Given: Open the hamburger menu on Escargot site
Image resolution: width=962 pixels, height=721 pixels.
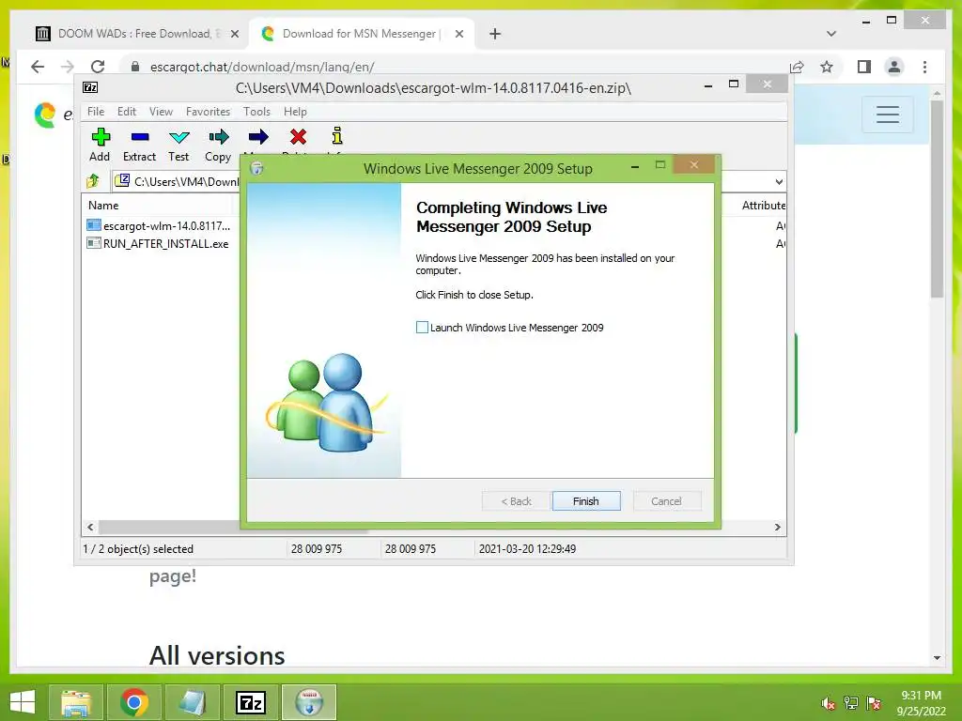Looking at the screenshot, I should pyautogui.click(x=887, y=114).
